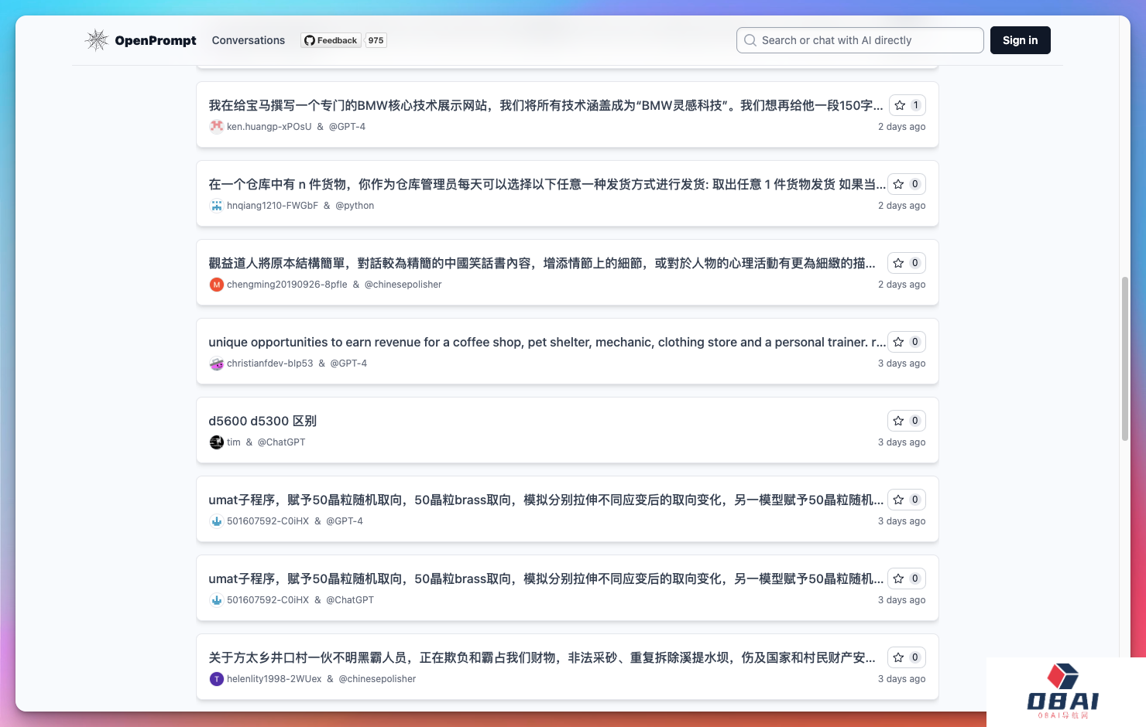Focus the Search or chat with AI field

coord(859,40)
